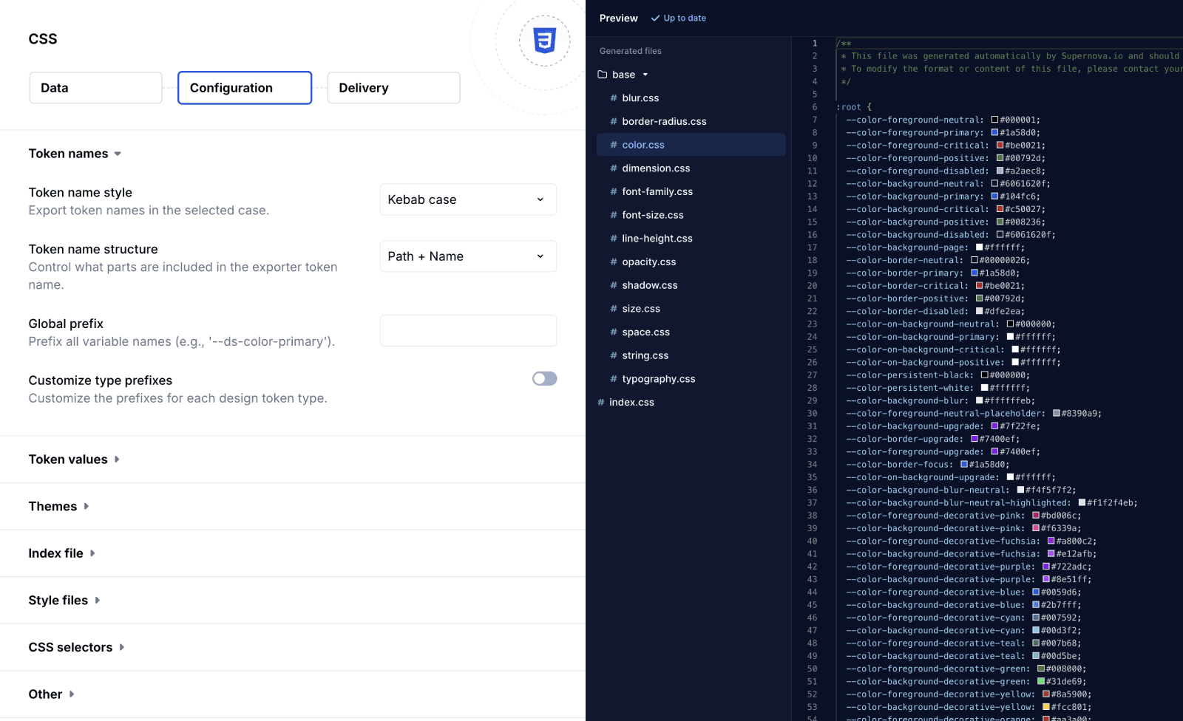Click code line --color-background-page

(935, 247)
